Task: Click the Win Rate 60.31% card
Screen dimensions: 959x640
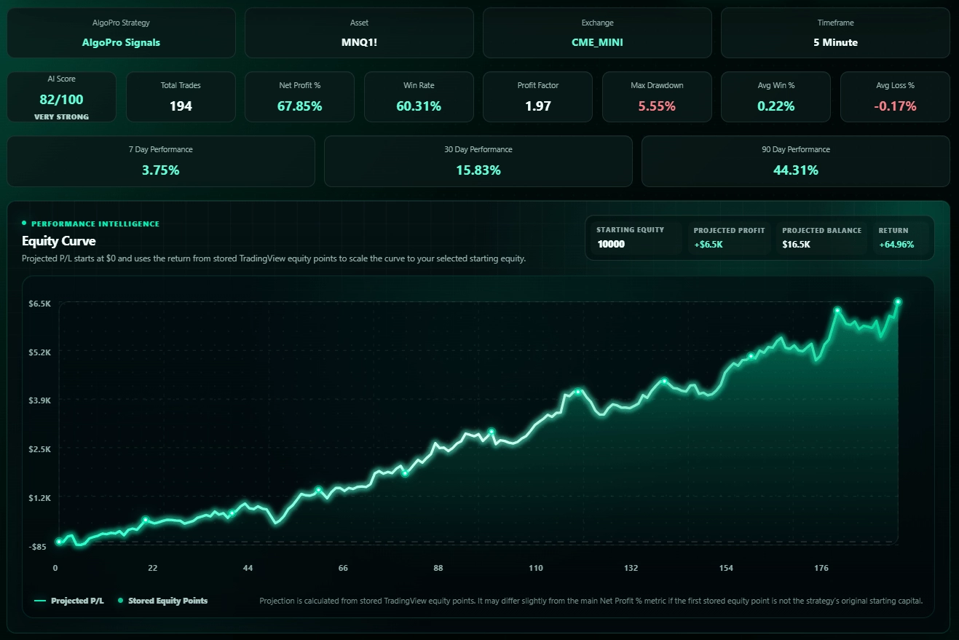Action: (419, 97)
